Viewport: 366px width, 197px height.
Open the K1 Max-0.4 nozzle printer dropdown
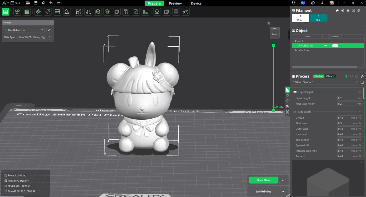[24, 30]
